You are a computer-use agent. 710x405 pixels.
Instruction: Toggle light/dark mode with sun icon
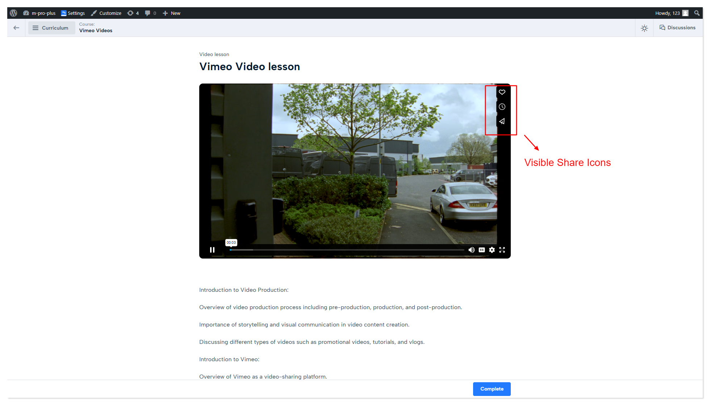click(644, 28)
